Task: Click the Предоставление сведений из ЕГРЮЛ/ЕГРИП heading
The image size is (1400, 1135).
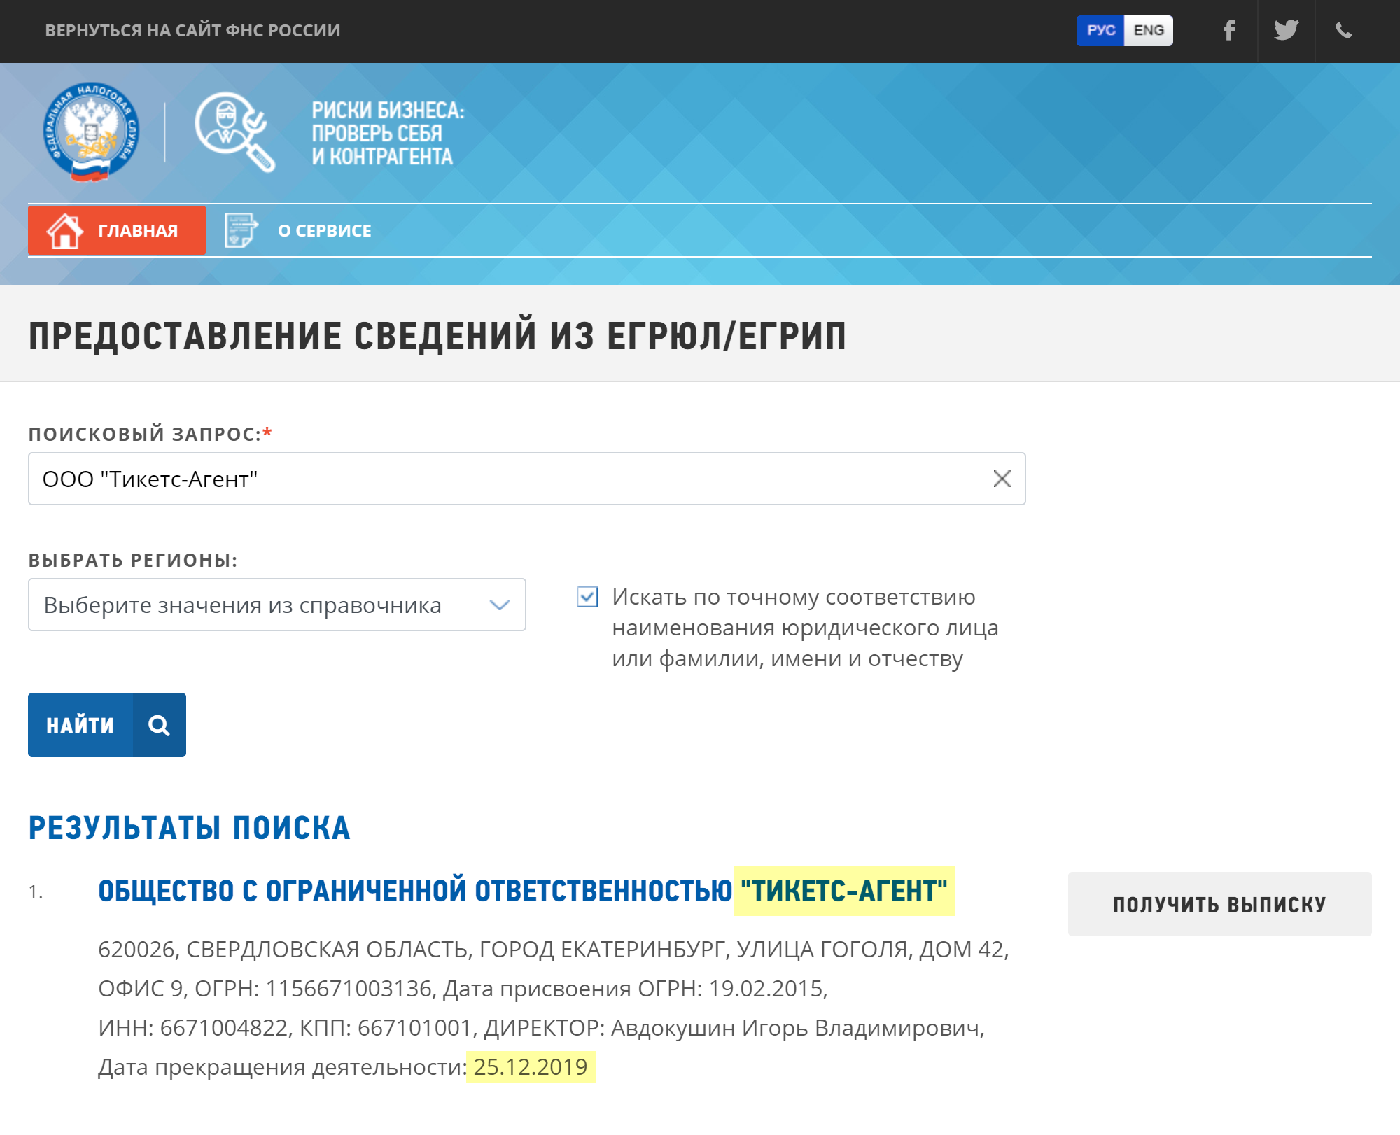Action: coord(437,335)
